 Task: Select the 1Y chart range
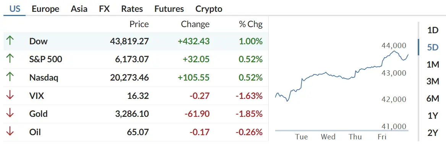pyautogui.click(x=433, y=116)
